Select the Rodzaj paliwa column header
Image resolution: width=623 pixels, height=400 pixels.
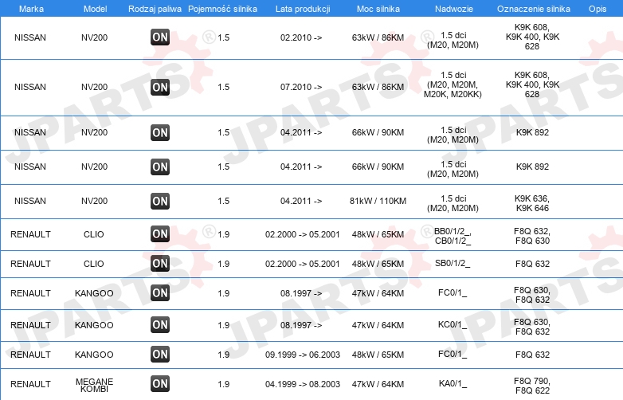(x=155, y=9)
